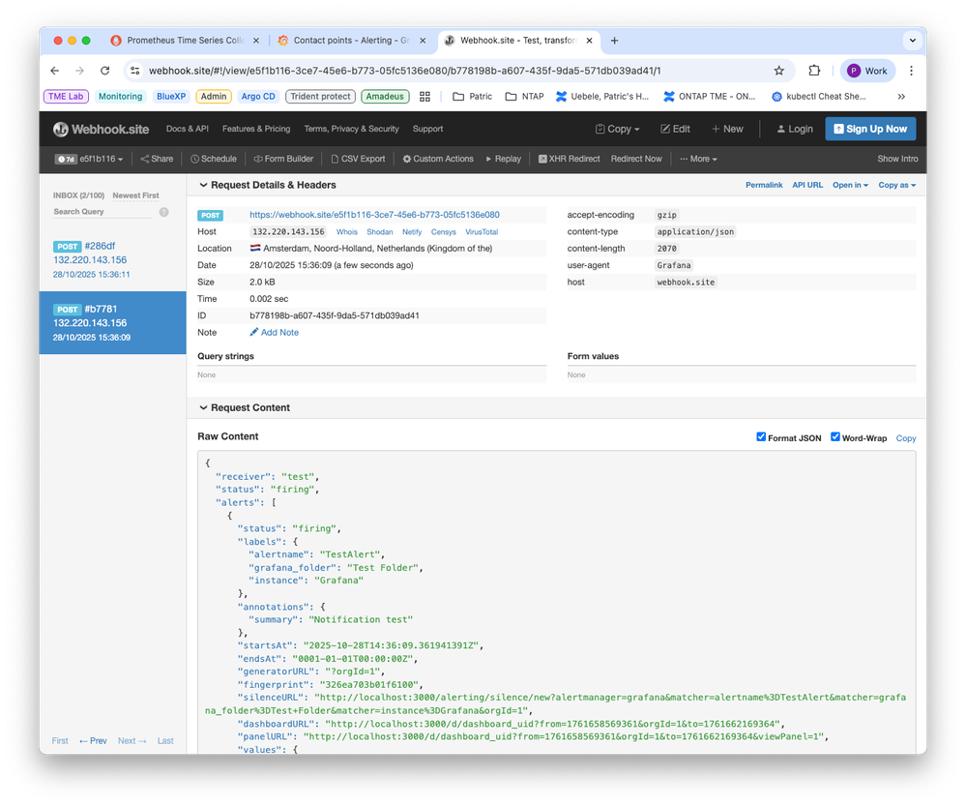
Task: Open the Docs & API menu item
Action: pyautogui.click(x=187, y=129)
